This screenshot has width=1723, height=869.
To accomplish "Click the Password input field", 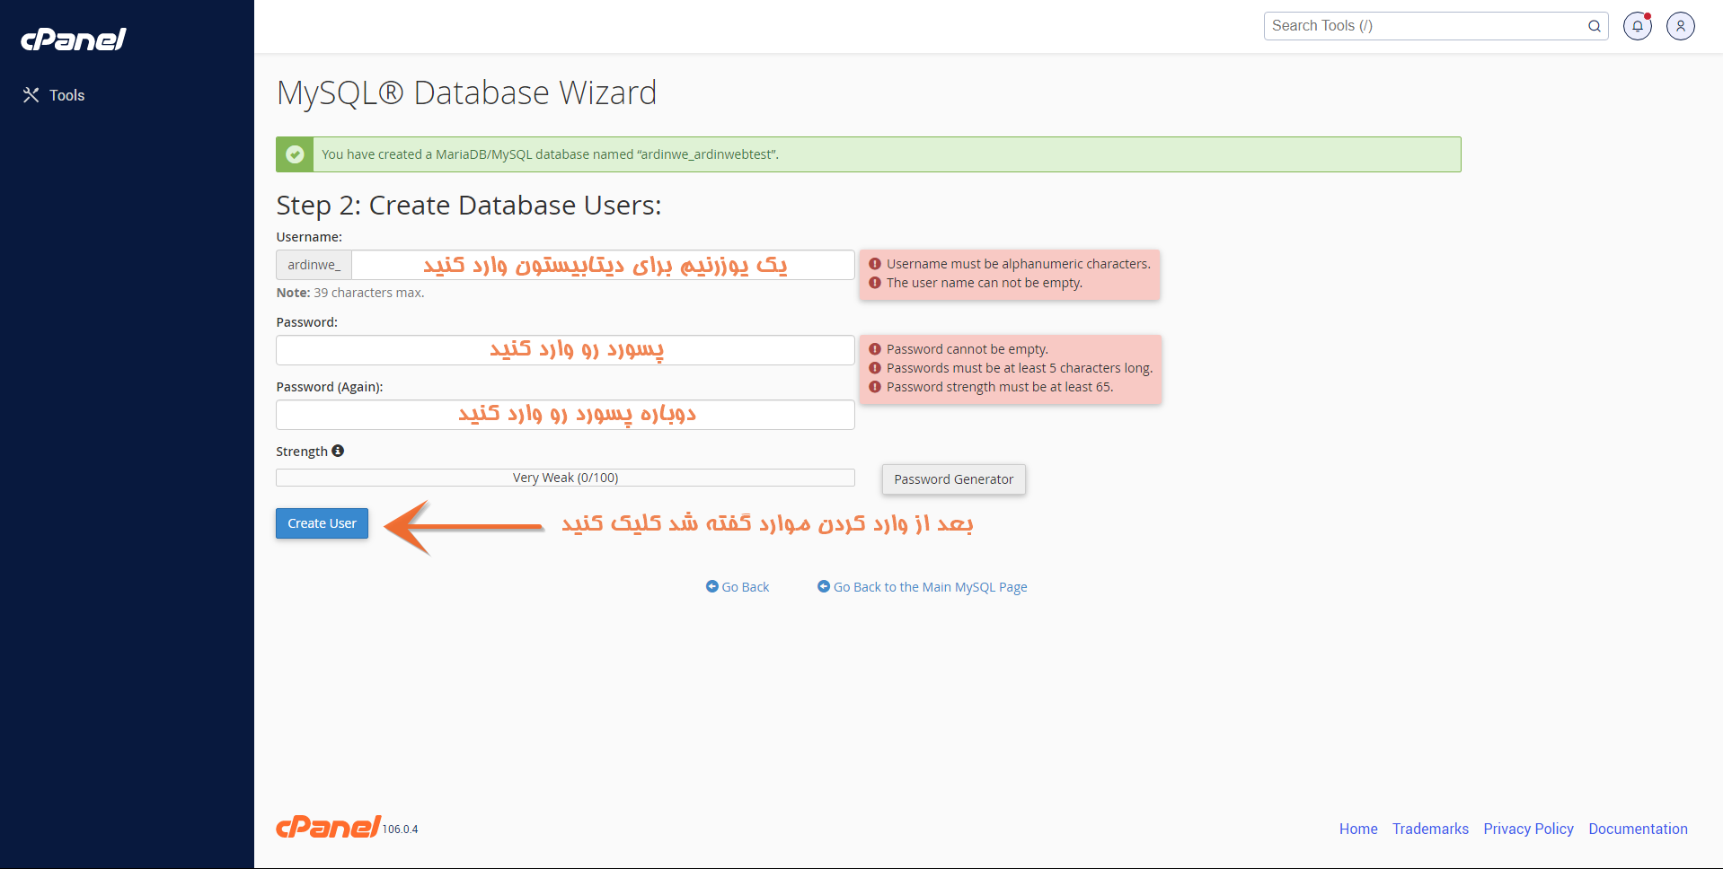I will coord(565,350).
